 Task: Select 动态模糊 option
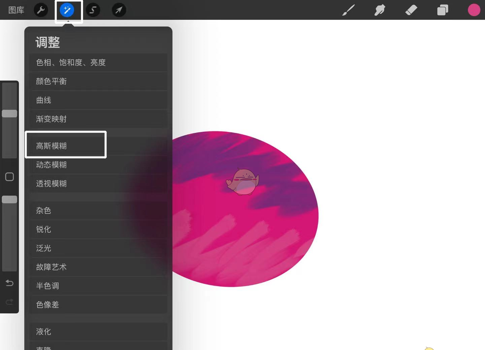(98, 165)
